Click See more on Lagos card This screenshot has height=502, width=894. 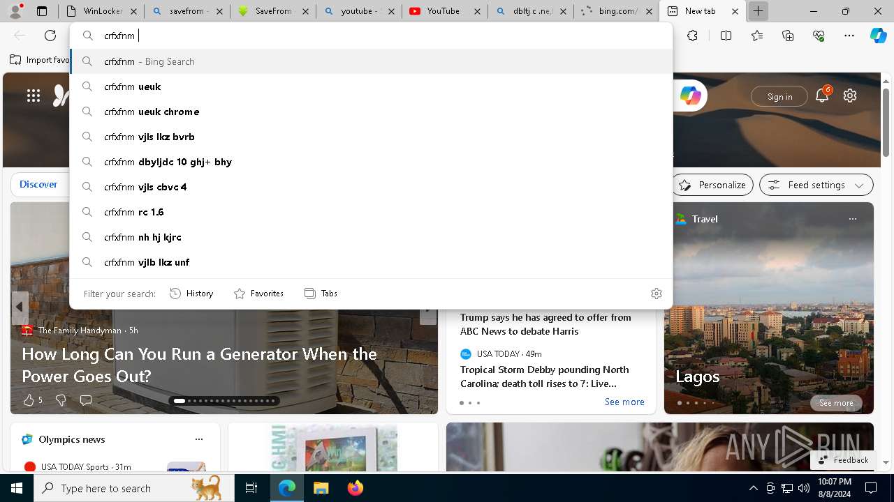pos(836,403)
